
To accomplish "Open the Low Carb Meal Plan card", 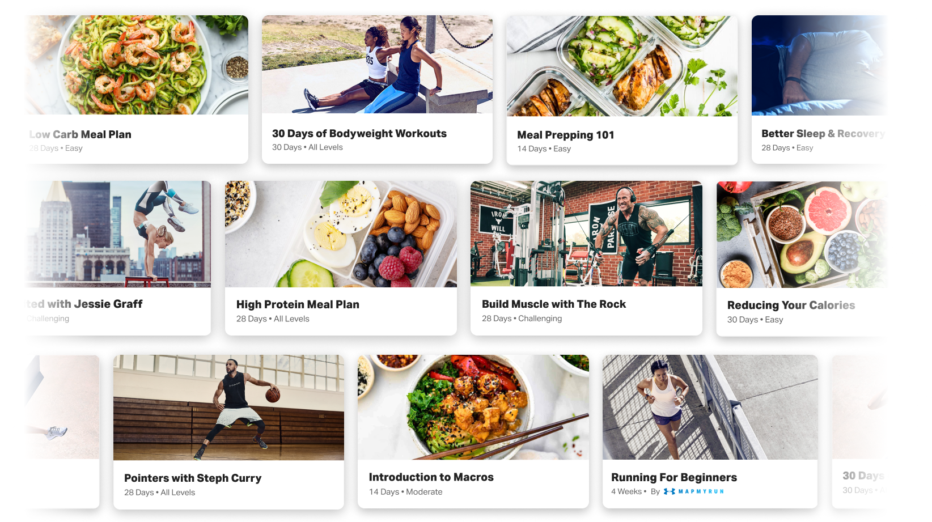I will 137,90.
